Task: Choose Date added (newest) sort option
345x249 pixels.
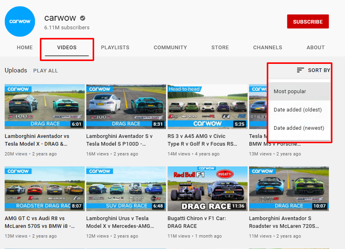Action: click(x=300, y=128)
